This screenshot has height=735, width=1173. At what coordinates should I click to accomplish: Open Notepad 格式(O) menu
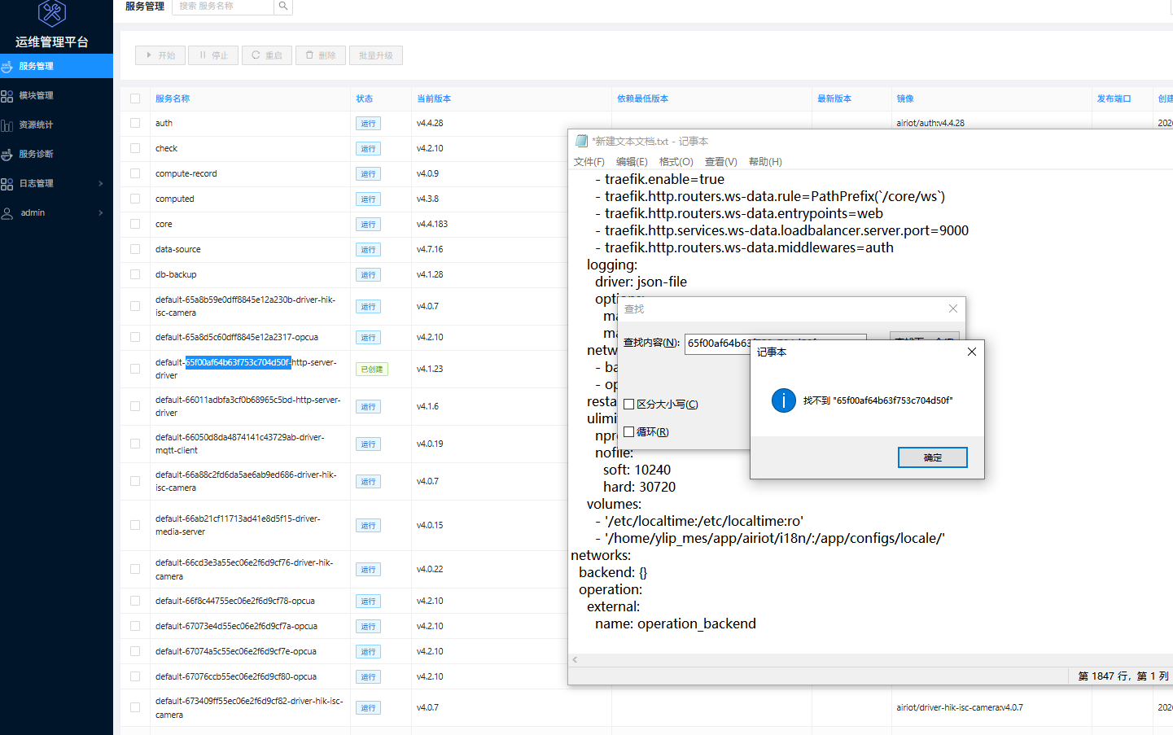pos(676,162)
